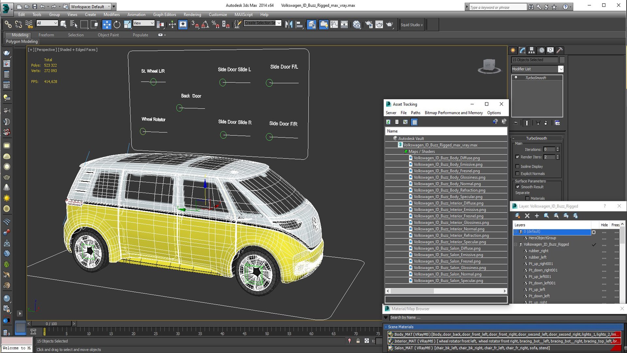This screenshot has width=627, height=353.
Task: Collapse the 0 (default) layer tree
Action: coord(516,232)
